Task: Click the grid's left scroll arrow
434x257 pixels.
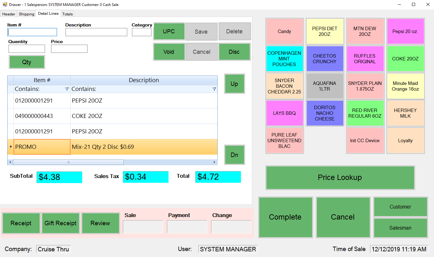Action: tap(10, 162)
